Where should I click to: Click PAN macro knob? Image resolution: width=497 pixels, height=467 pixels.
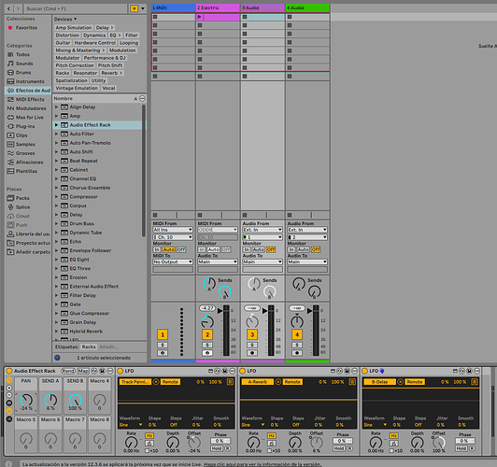point(26,400)
